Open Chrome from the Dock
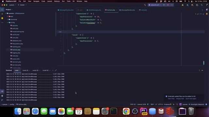The width and height of the screenshot is (209, 117). pos(126,111)
